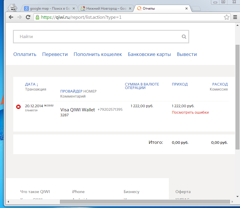
Task: Click the 'Посмотреть ошибки' link
Action: (x=190, y=112)
